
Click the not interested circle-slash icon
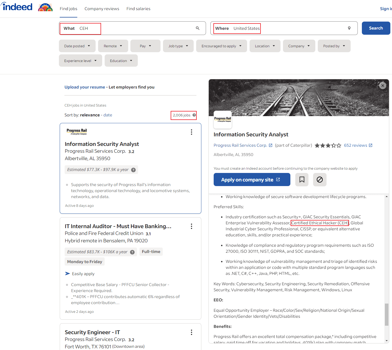click(x=320, y=180)
